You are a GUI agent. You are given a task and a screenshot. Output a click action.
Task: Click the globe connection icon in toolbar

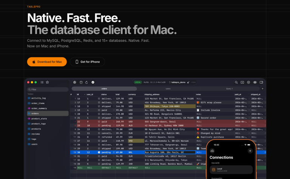pyautogui.click(x=75, y=82)
